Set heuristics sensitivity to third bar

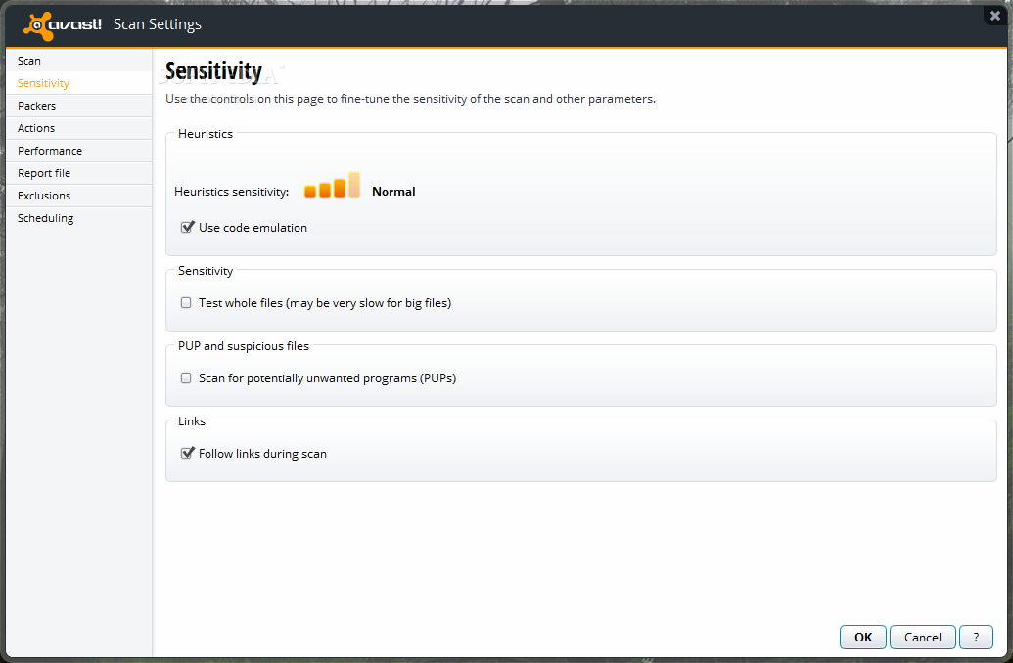[340, 188]
